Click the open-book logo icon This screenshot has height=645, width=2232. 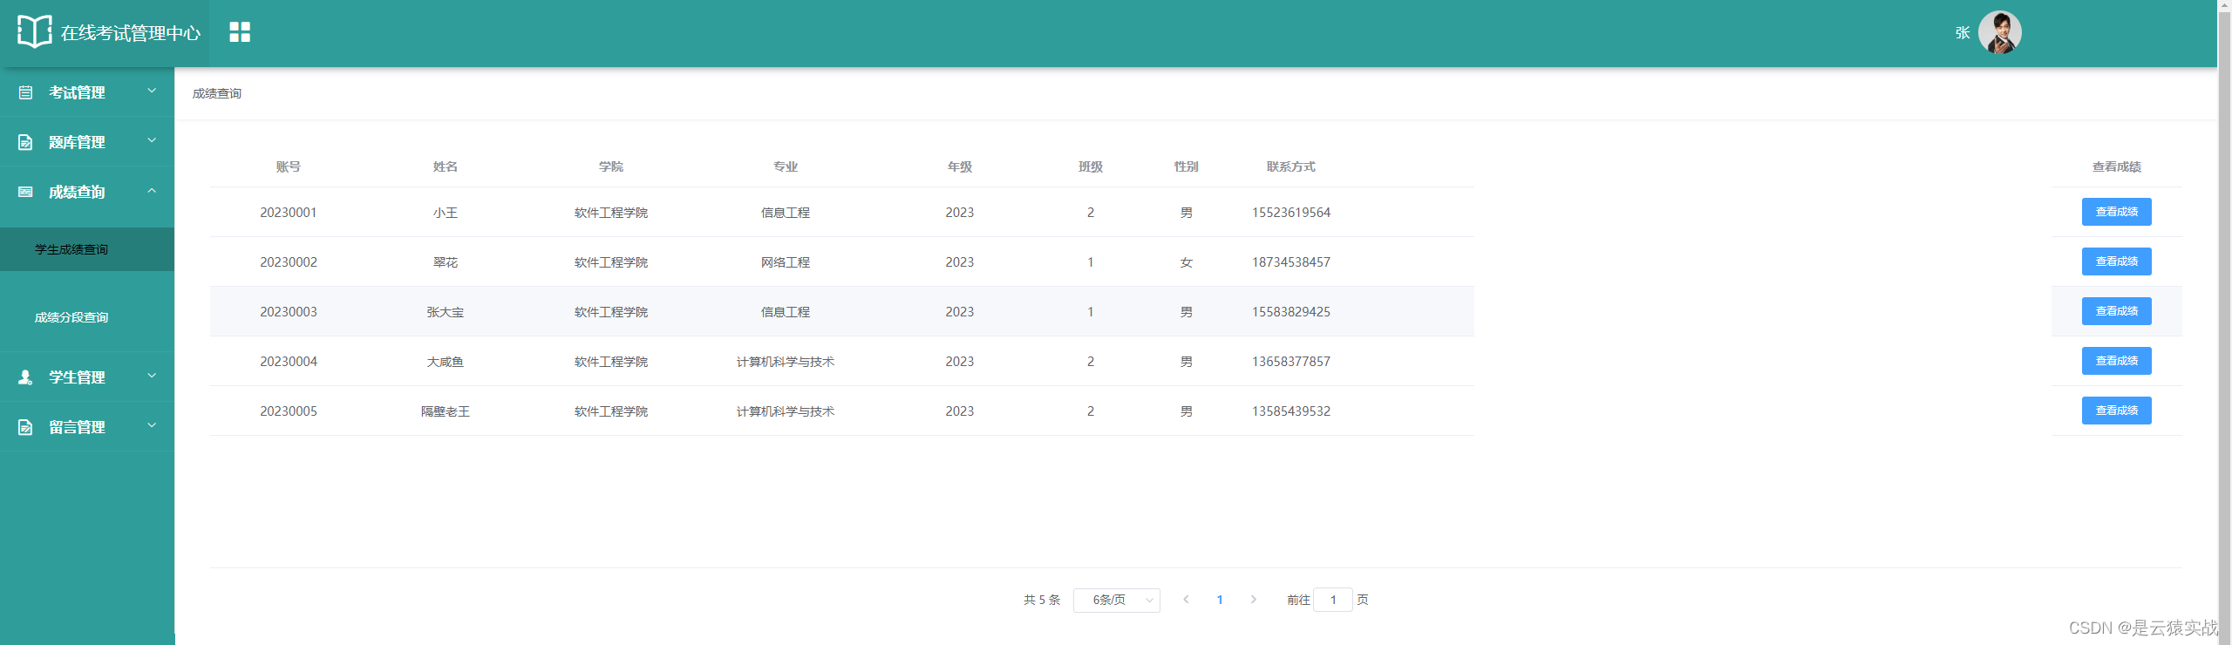pyautogui.click(x=35, y=32)
